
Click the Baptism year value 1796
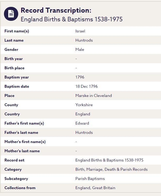pos(80,77)
